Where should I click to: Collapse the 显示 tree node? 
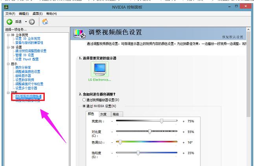8,64
